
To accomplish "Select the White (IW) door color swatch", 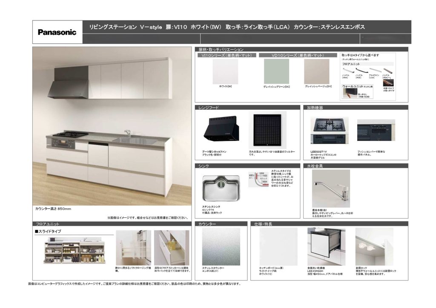I will [x=226, y=71].
